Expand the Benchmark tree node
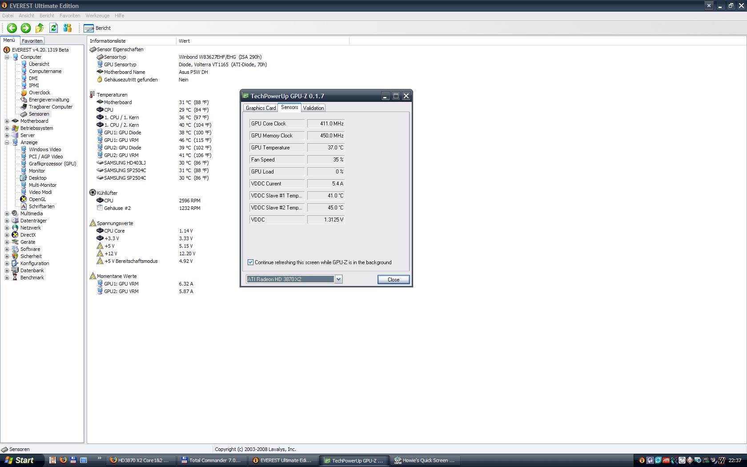The width and height of the screenshot is (747, 467). click(x=7, y=278)
